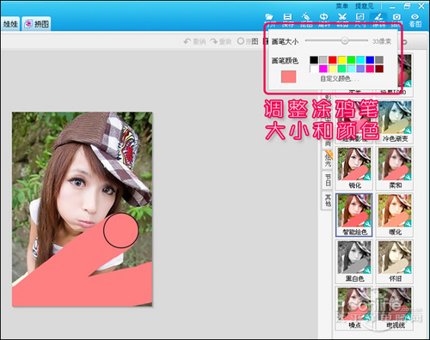Click the wrench icon on 黑白色 thumbnail

click(367, 270)
